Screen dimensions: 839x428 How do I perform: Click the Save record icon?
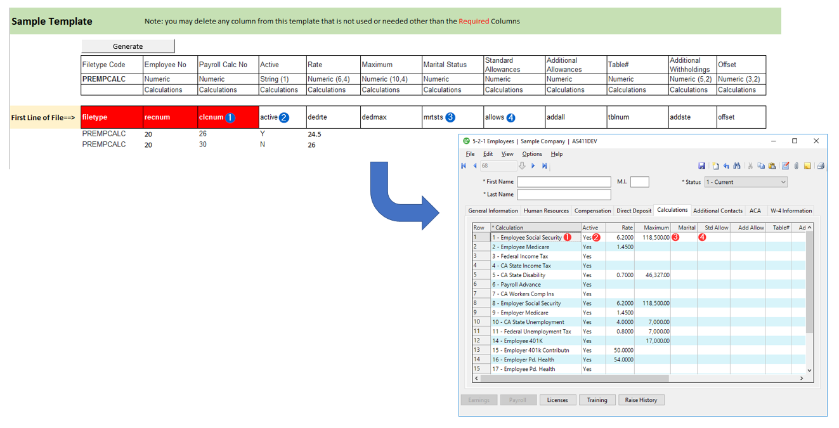(701, 166)
